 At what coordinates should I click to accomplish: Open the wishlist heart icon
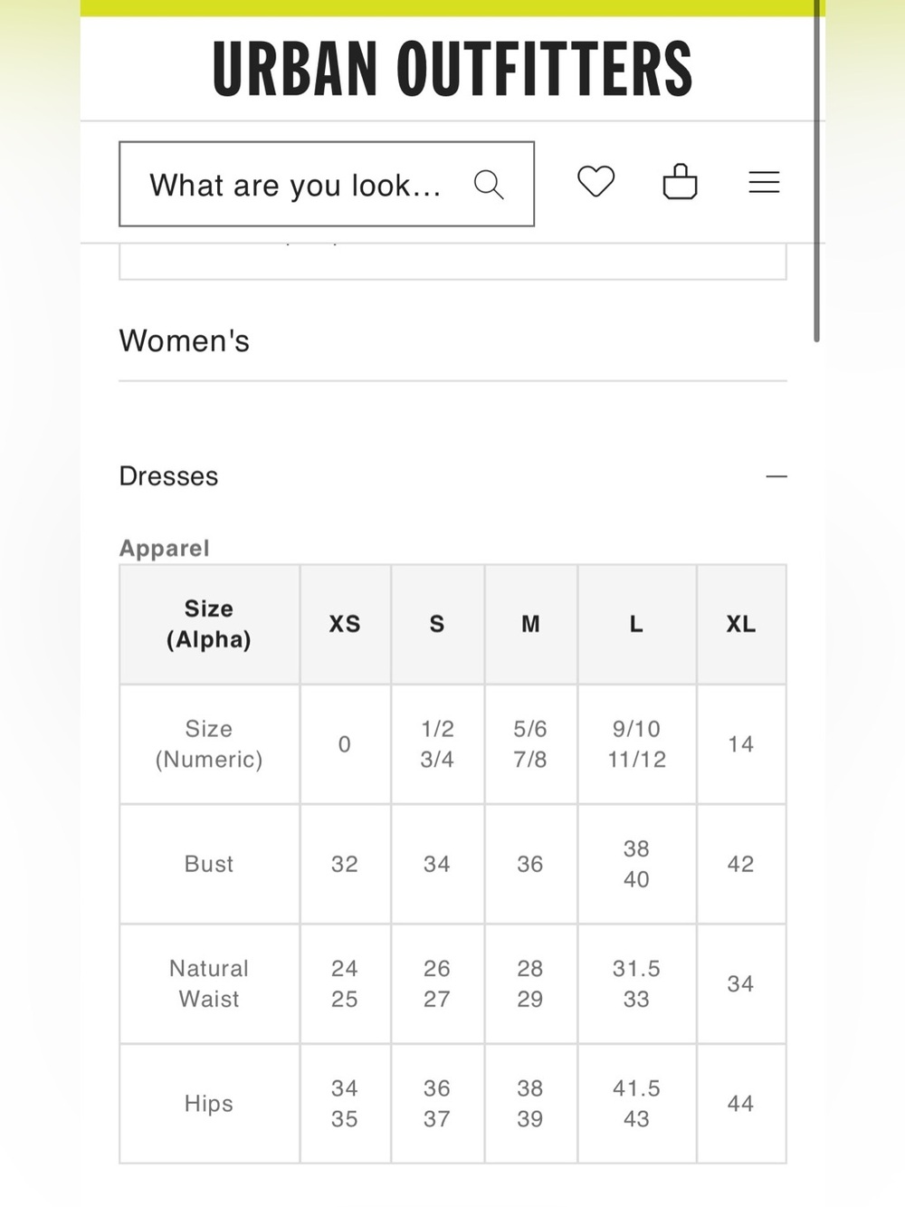596,182
